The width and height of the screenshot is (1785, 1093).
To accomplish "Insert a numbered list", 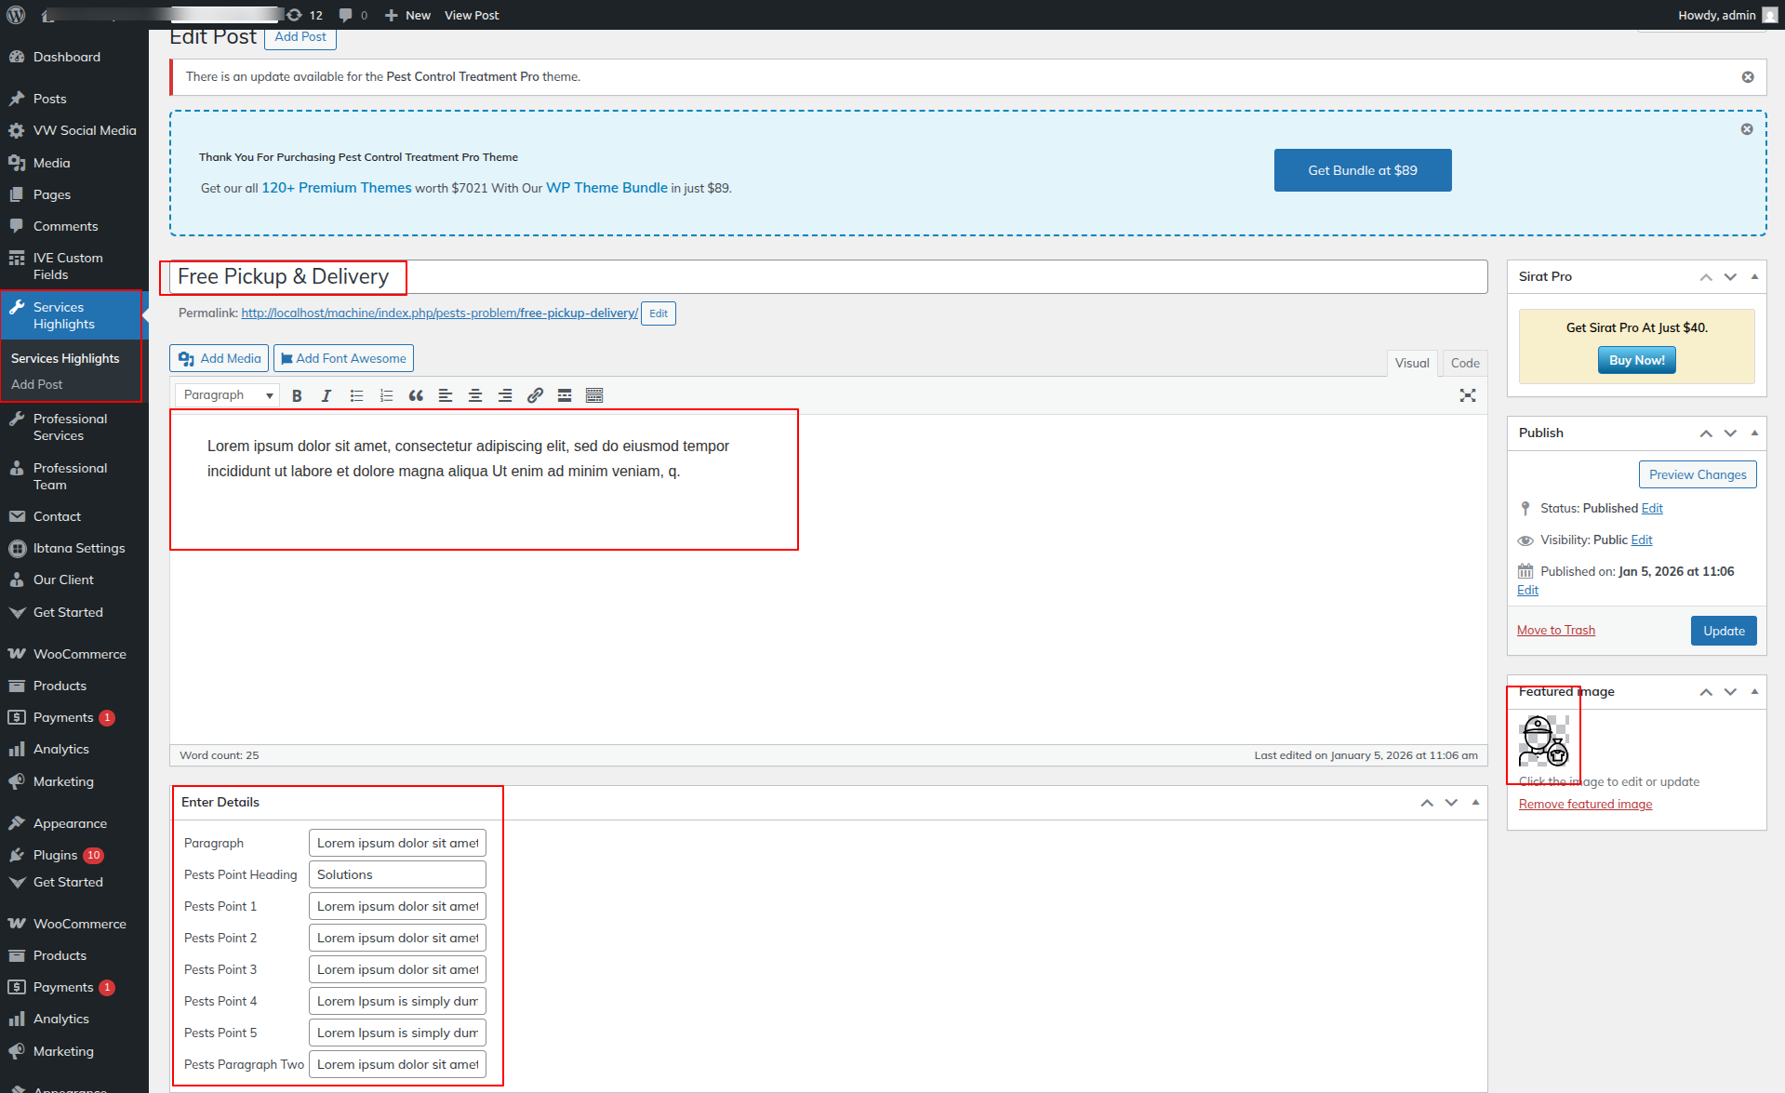I will coord(386,395).
